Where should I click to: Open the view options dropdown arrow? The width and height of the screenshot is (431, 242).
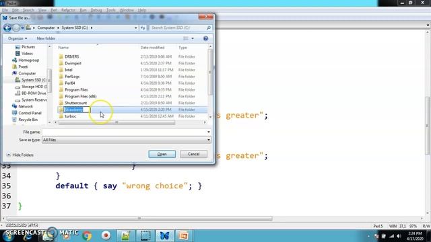tap(193, 38)
